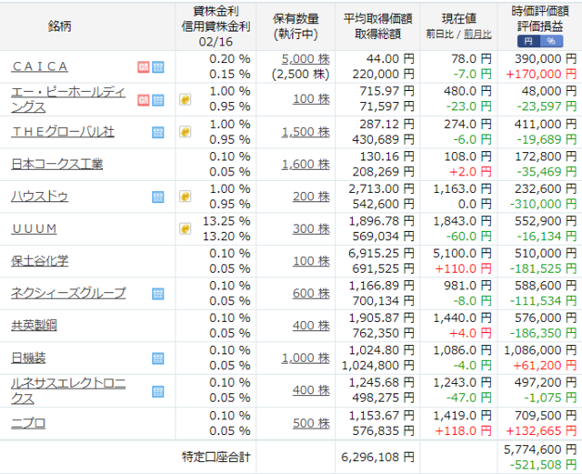
Task: Open 日本コークス工業 stock page
Action: coord(56,164)
